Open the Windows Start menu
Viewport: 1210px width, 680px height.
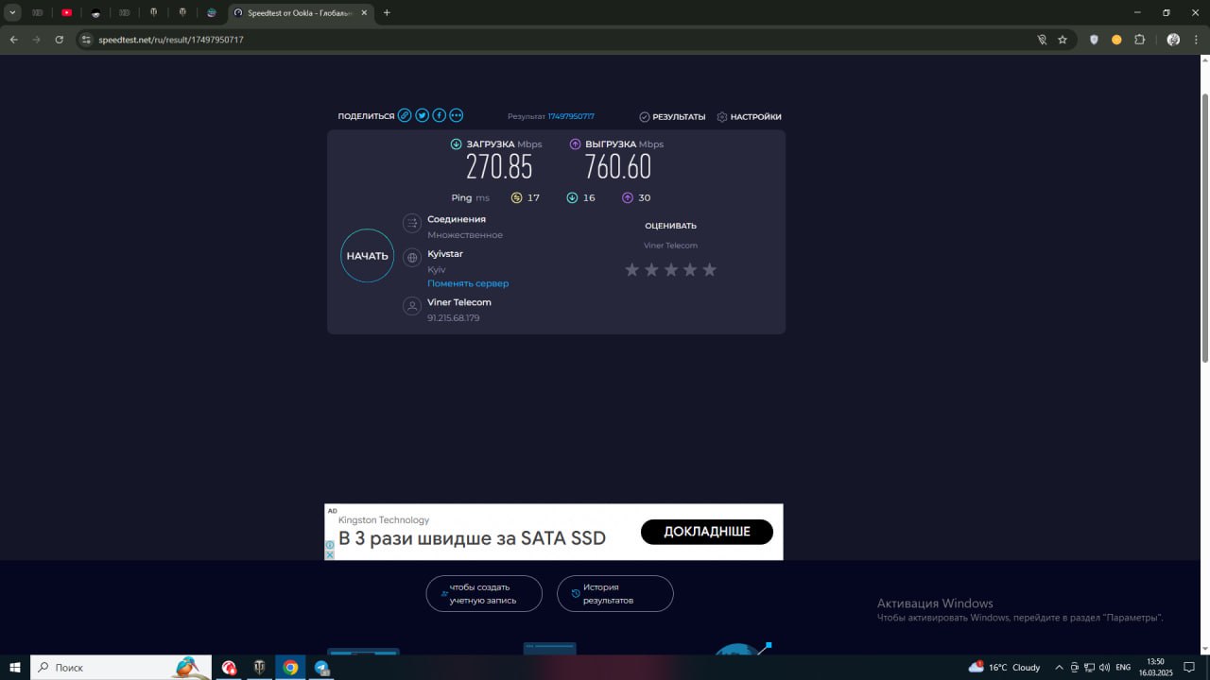[14, 667]
